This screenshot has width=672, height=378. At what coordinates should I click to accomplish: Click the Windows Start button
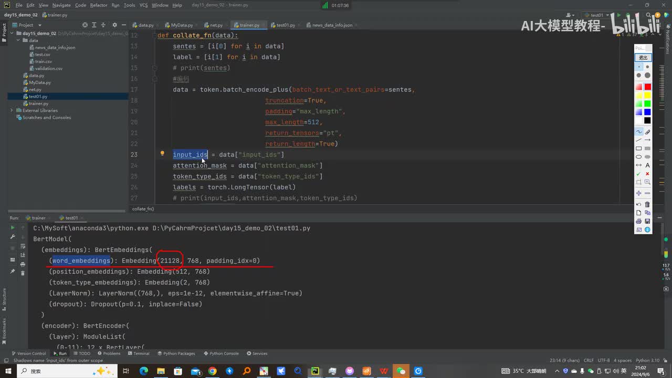[x=7, y=371]
